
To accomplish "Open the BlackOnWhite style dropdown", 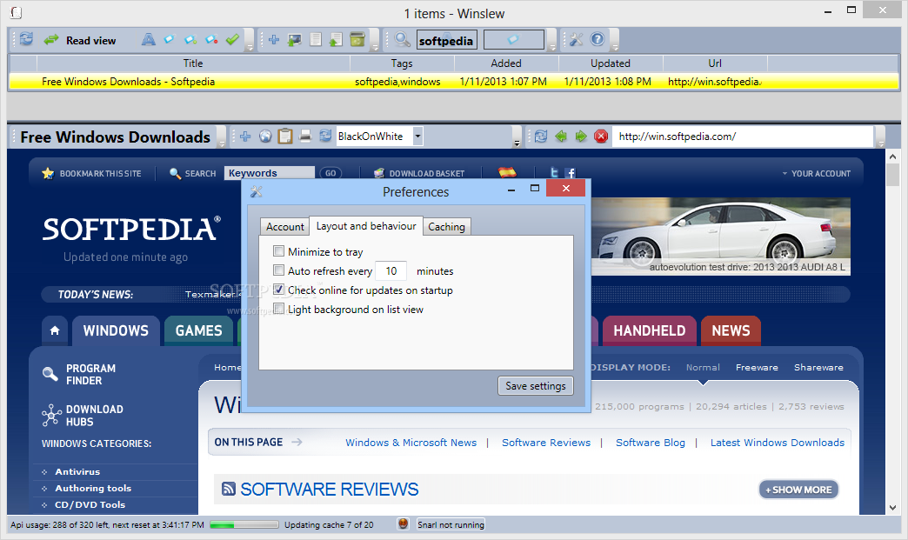I will 417,137.
